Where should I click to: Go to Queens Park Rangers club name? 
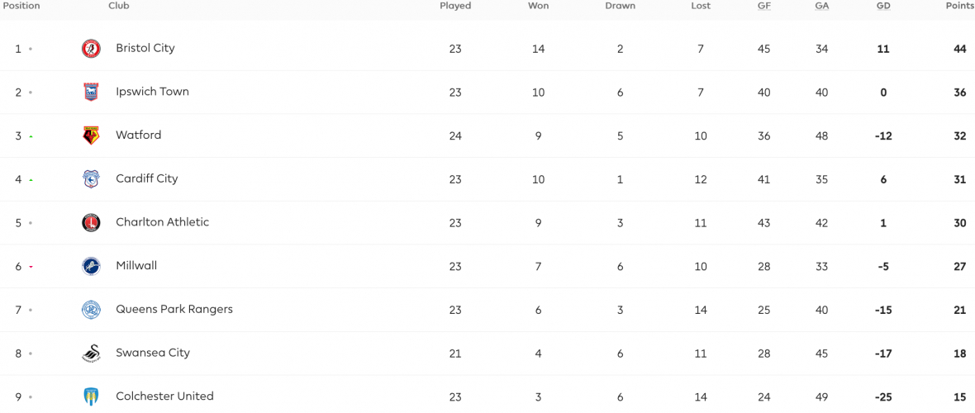[x=174, y=309]
